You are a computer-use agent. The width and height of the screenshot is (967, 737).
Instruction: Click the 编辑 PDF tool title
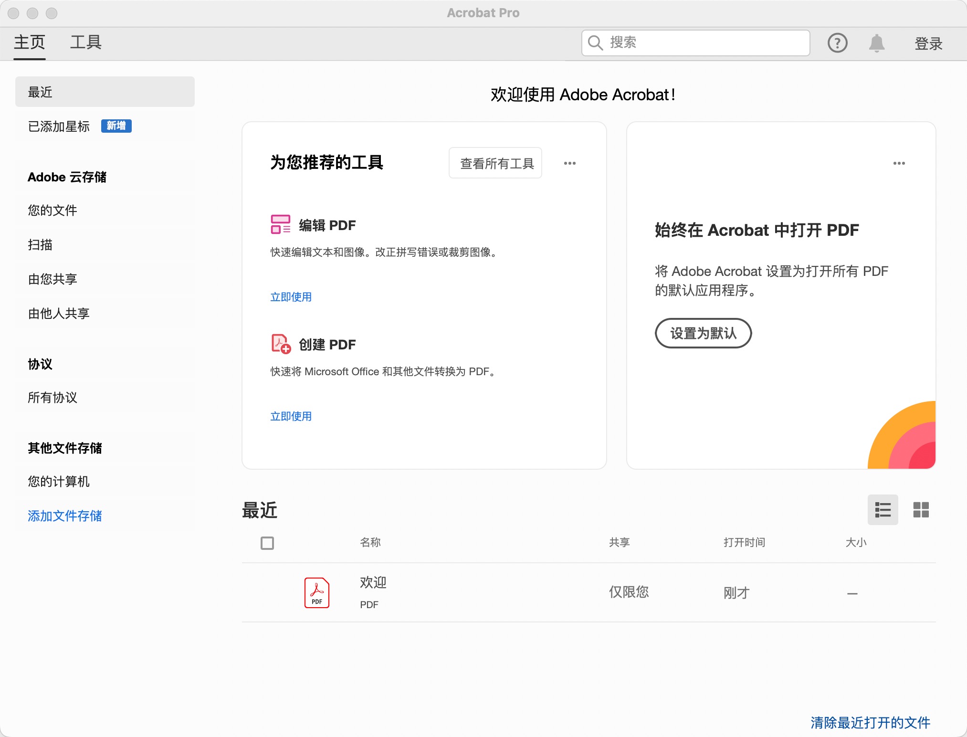327,225
